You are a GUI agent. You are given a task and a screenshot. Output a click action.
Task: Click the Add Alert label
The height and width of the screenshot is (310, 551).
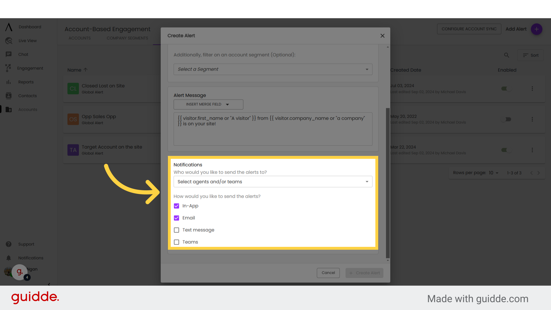[516, 29]
